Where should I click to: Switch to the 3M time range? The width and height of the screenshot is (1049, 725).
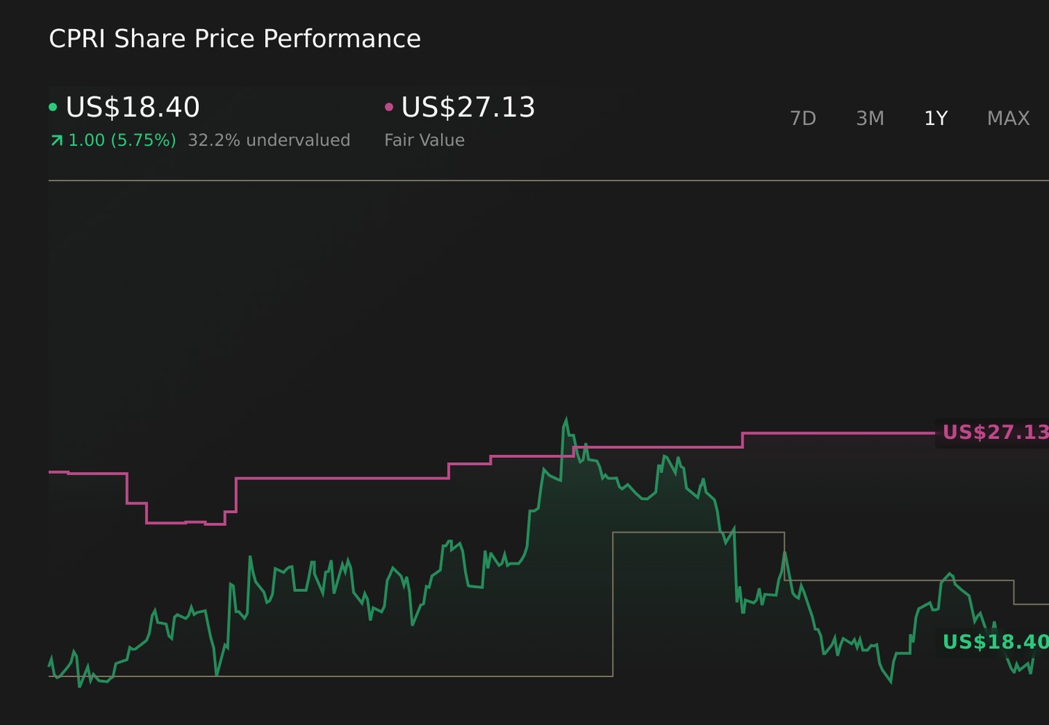[x=870, y=119]
